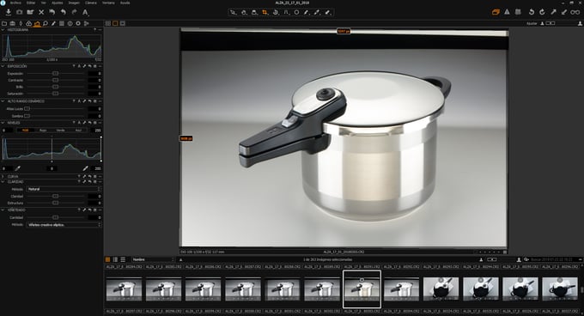
Task: Click the Exposición slider handle
Action: 56,74
